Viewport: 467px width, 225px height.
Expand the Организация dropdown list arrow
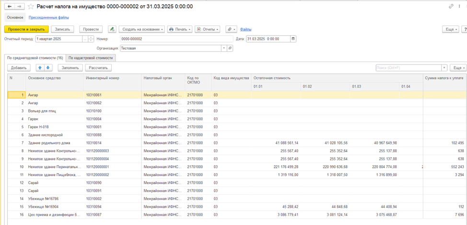(x=224, y=48)
